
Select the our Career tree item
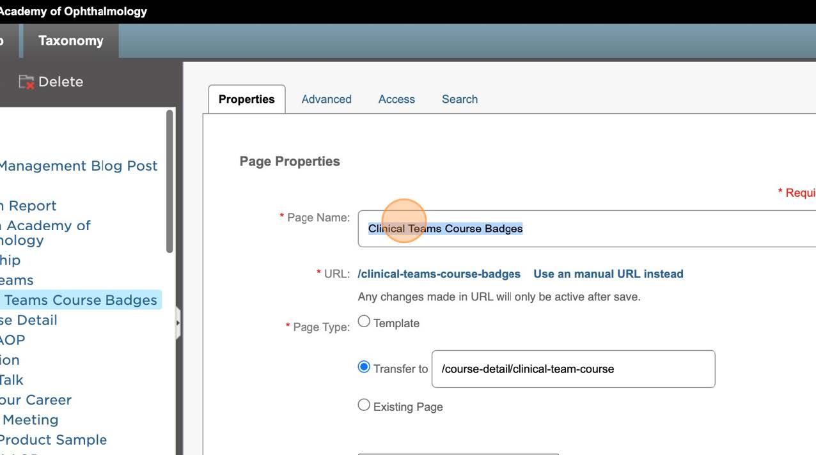[36, 400]
